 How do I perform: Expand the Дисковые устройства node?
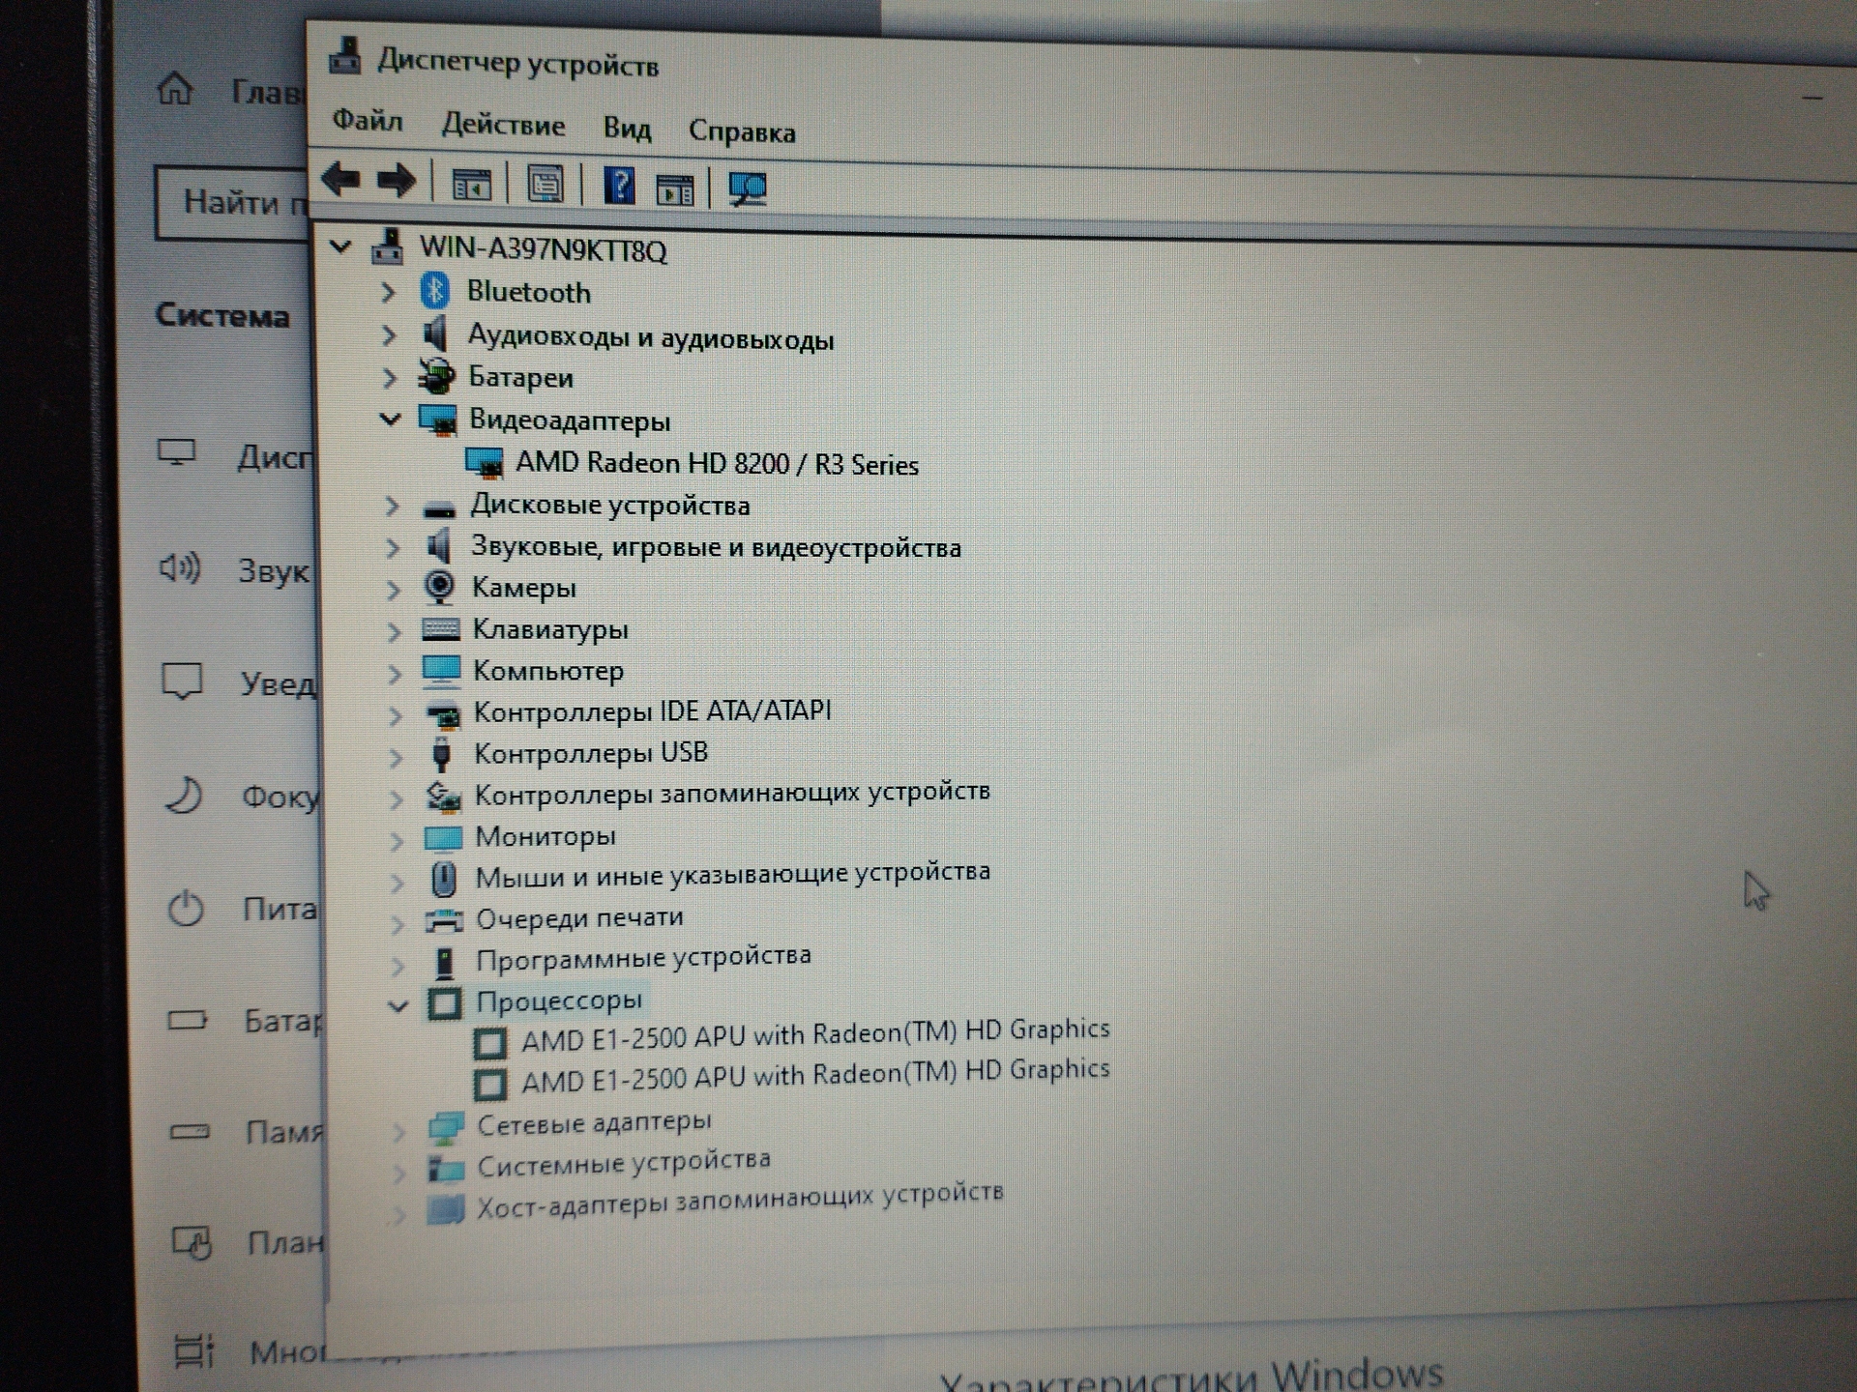coord(392,506)
